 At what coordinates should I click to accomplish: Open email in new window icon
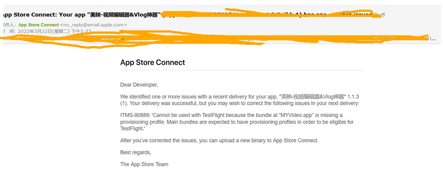(383, 15)
